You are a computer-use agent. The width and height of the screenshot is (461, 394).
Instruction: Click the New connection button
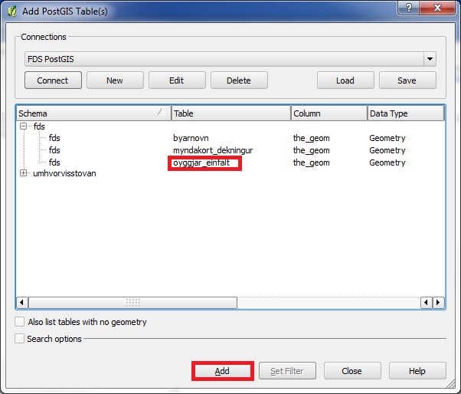[x=115, y=80]
